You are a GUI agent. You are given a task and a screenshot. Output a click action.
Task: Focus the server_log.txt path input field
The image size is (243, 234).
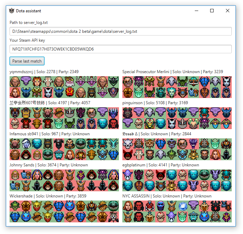pos(121,31)
